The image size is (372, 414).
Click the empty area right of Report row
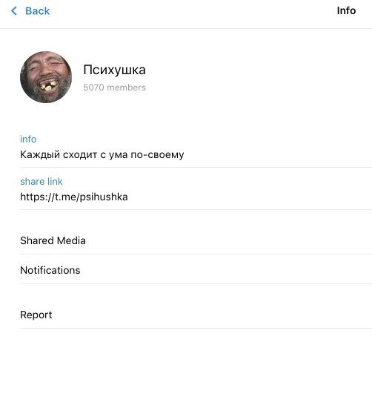(x=212, y=315)
